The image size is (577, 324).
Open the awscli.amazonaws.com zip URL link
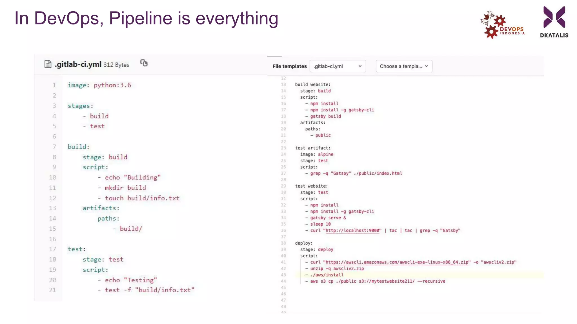pyautogui.click(x=397, y=262)
